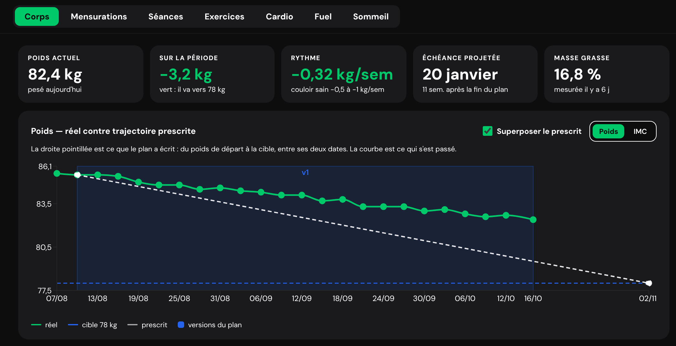Uncheck Superposer le prescrit checkbox
Screen dimensions: 676x346
tap(488, 131)
